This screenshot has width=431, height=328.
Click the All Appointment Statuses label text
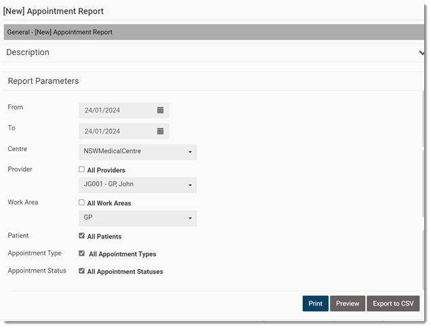(125, 272)
